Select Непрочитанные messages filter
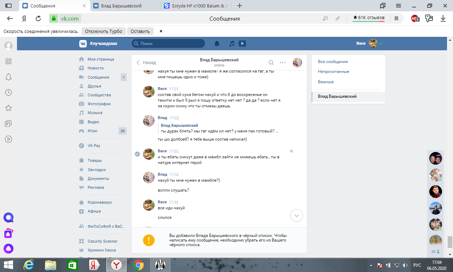The image size is (453, 272). (x=333, y=72)
